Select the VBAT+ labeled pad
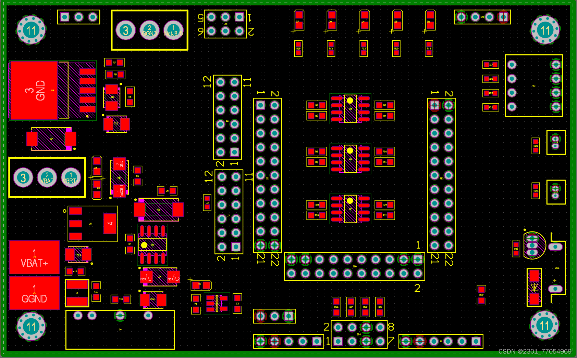577x358 pixels. pyautogui.click(x=34, y=257)
